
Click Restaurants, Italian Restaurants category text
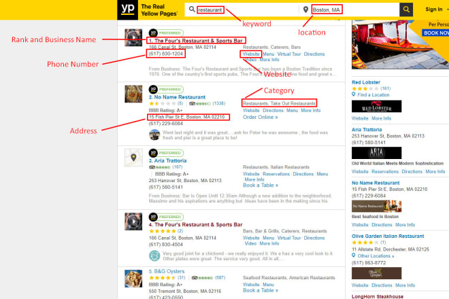point(276,167)
